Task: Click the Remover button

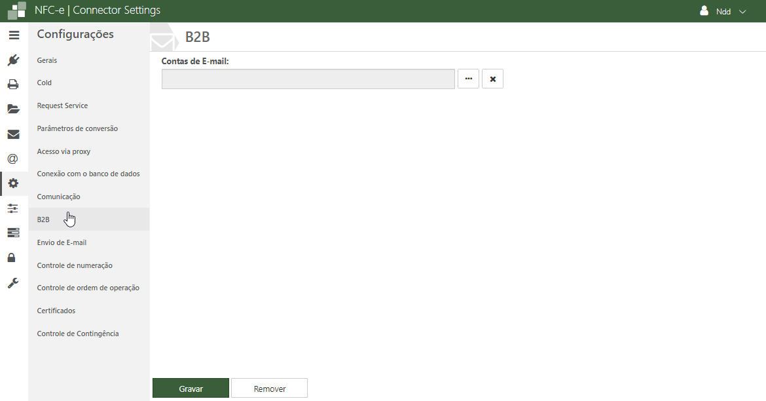Action: (x=269, y=389)
